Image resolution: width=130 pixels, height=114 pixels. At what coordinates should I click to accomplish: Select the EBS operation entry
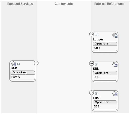(x=96, y=106)
